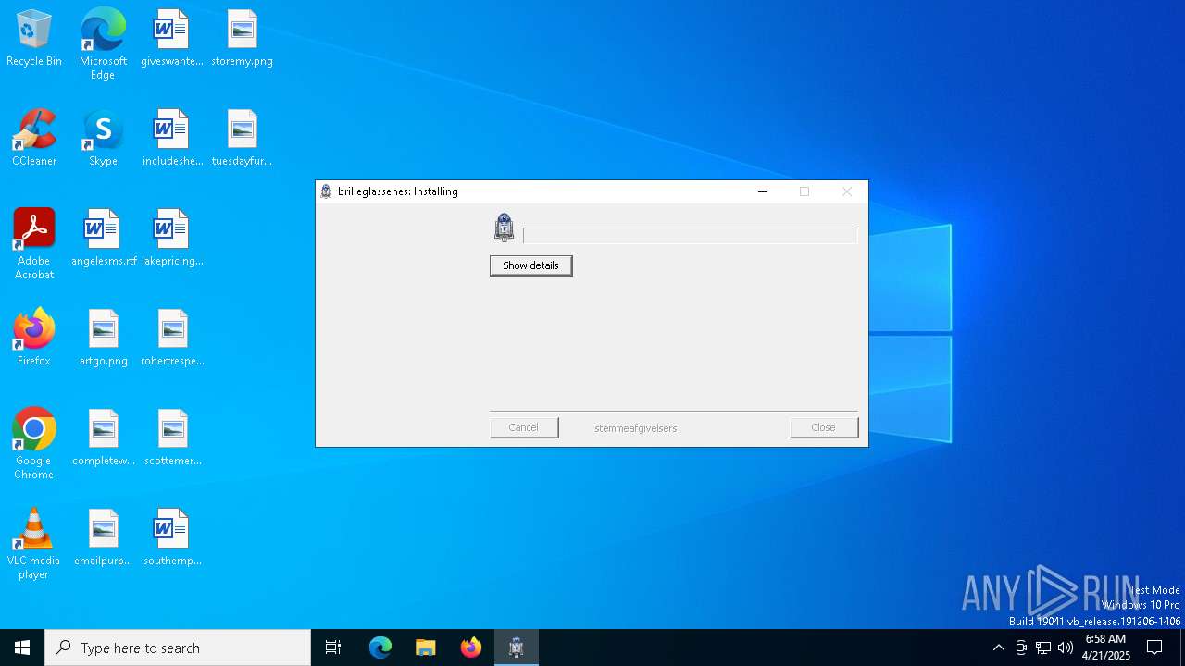
Task: Select Skype desktop shortcut
Action: [103, 139]
